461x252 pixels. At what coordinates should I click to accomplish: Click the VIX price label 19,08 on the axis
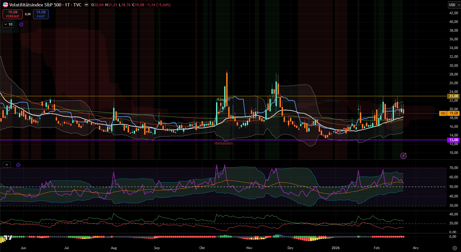[453, 114]
